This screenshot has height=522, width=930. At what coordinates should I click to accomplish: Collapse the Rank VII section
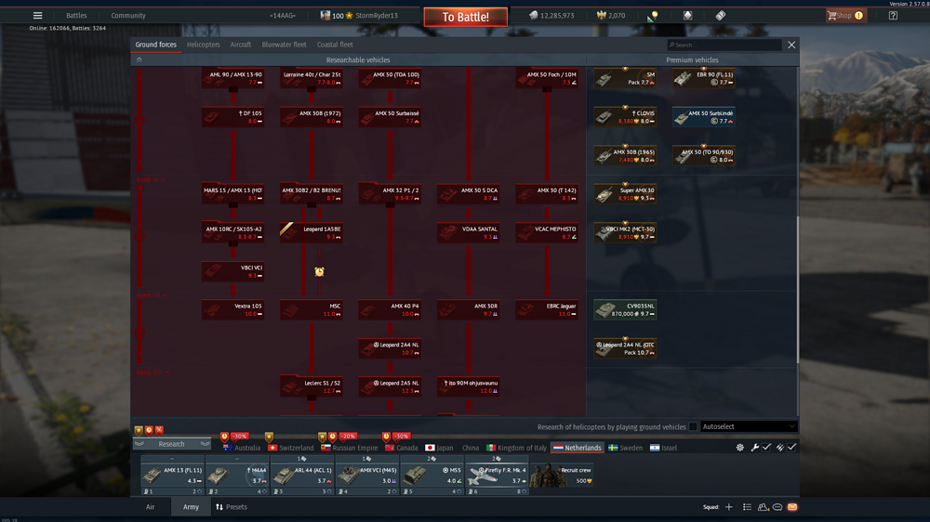pyautogui.click(x=152, y=295)
